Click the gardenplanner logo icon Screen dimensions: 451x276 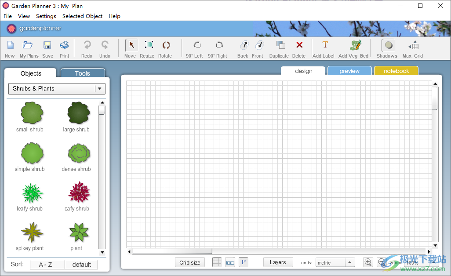pyautogui.click(x=11, y=29)
